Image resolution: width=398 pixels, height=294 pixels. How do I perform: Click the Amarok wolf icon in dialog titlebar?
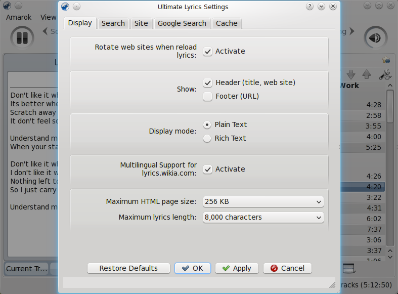[65, 7]
